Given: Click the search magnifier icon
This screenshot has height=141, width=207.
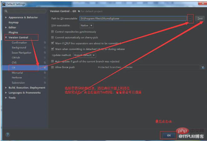Looking at the screenshot, I should click(x=6, y=11).
